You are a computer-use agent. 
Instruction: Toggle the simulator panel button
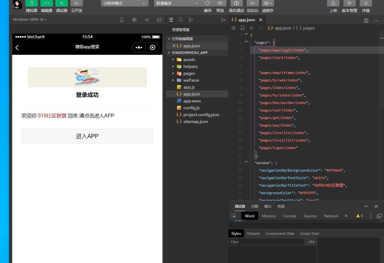pyautogui.click(x=31, y=3)
